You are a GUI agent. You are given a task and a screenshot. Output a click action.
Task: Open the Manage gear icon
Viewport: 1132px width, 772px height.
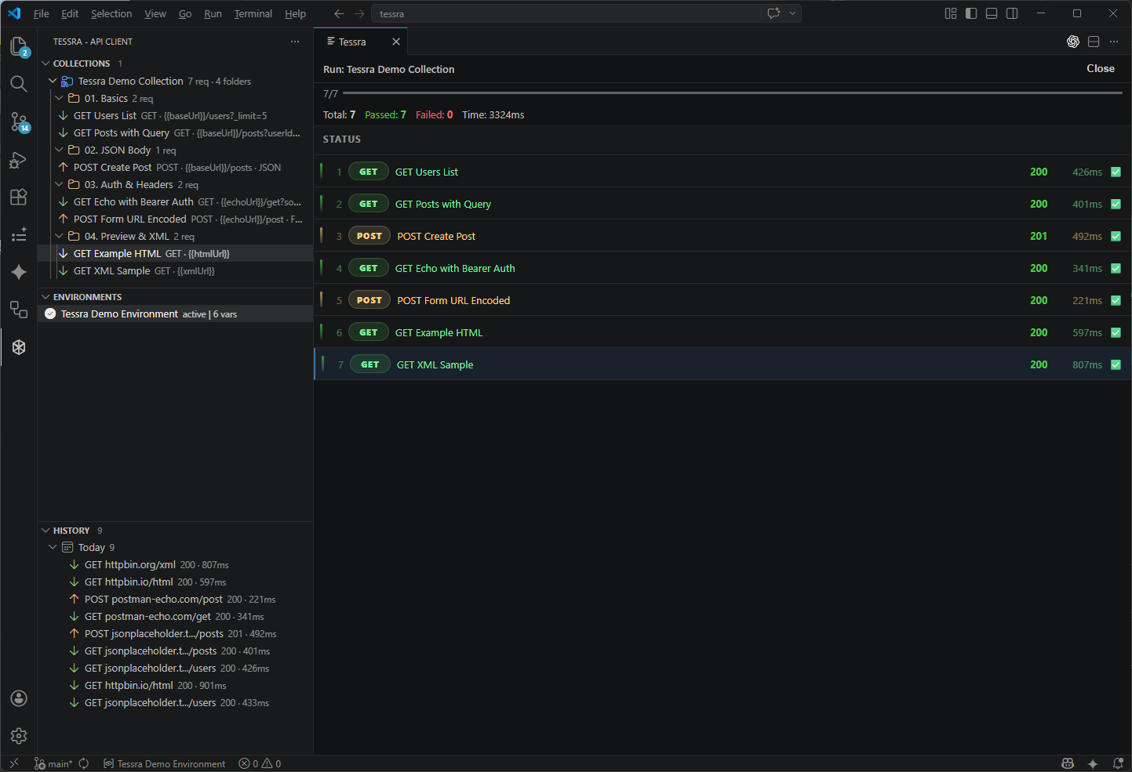(x=19, y=736)
